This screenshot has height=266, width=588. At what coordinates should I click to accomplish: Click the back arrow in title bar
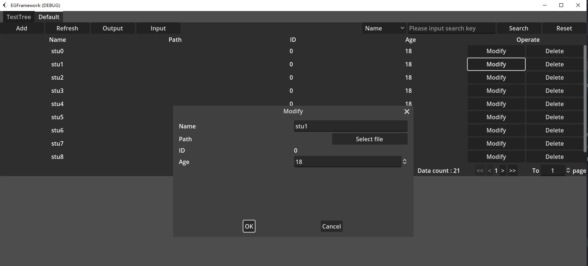[5, 5]
